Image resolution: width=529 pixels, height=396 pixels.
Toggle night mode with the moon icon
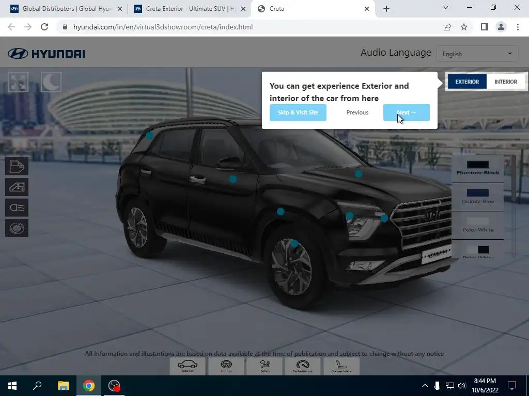click(x=51, y=82)
